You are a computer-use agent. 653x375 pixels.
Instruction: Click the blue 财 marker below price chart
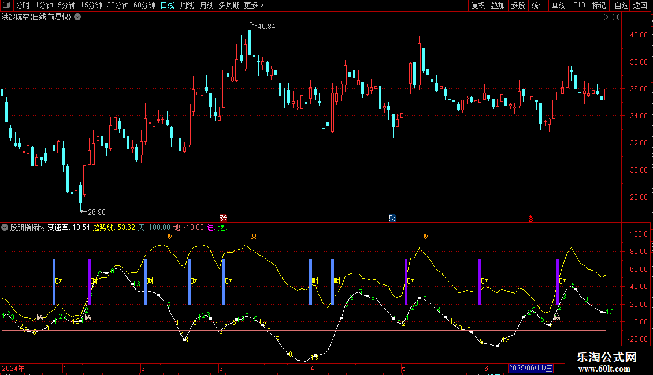pyautogui.click(x=392, y=217)
